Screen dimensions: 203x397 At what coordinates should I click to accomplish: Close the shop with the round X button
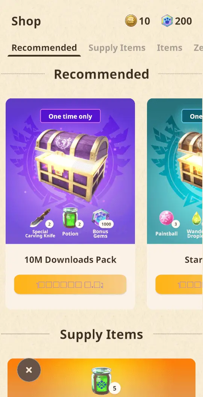[x=29, y=370]
